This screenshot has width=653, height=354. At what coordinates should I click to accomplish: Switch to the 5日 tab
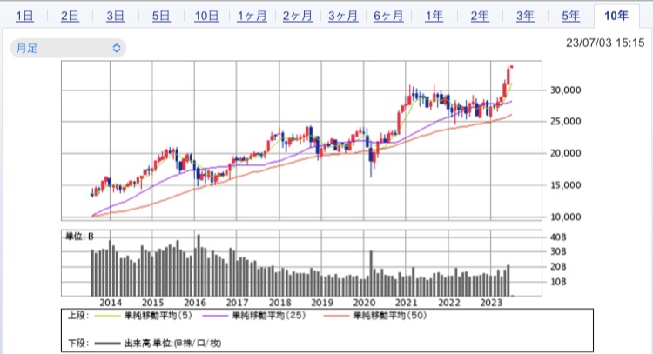pos(161,16)
